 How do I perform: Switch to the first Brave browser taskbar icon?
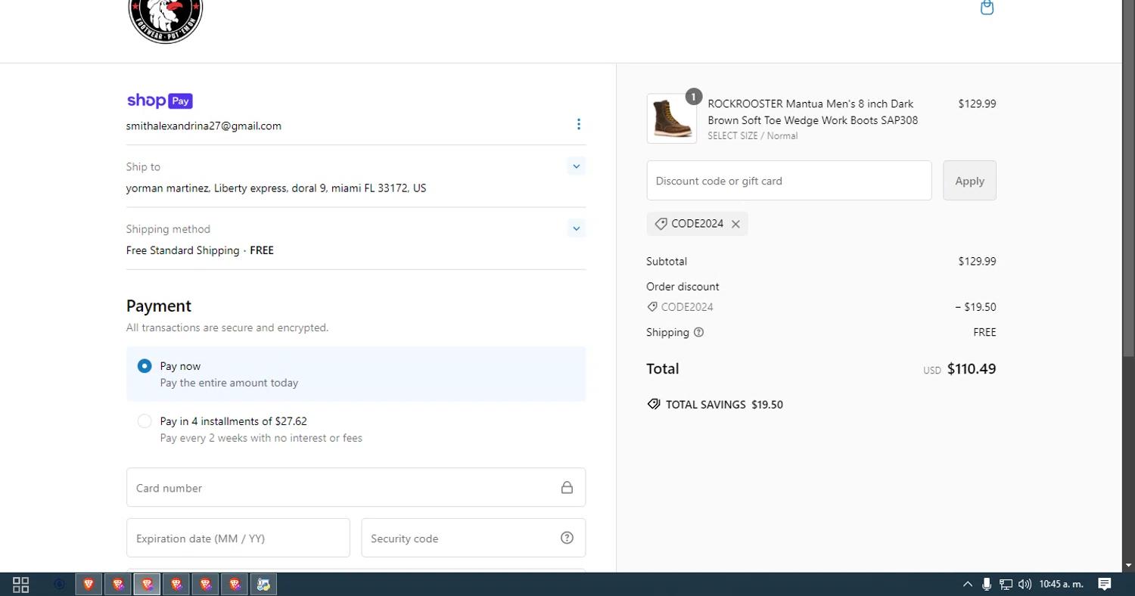point(89,584)
